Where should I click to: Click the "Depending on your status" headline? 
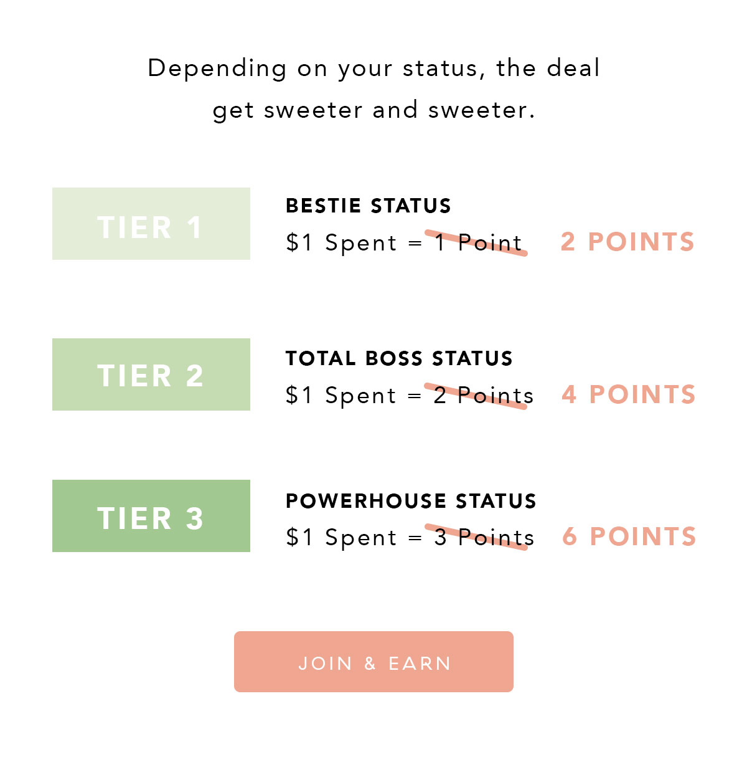(374, 69)
